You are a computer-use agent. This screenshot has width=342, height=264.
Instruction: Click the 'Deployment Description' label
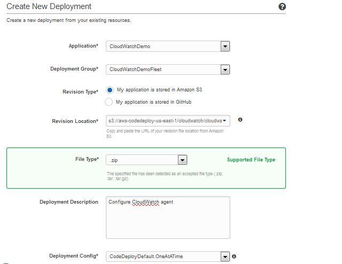coord(69,202)
